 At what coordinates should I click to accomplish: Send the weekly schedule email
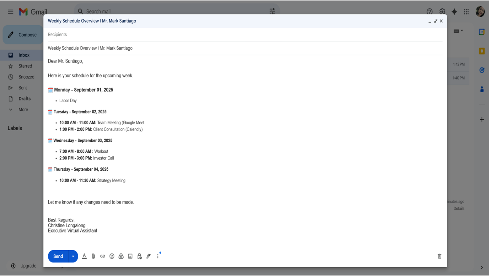(58, 256)
